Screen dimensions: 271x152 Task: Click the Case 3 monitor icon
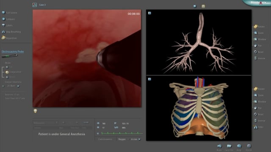pyautogui.click(x=35, y=5)
